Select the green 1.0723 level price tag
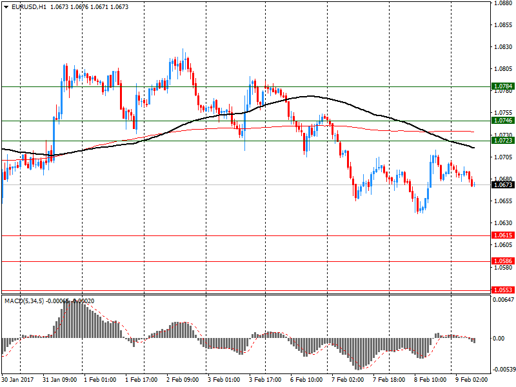The image size is (516, 387). [502, 141]
